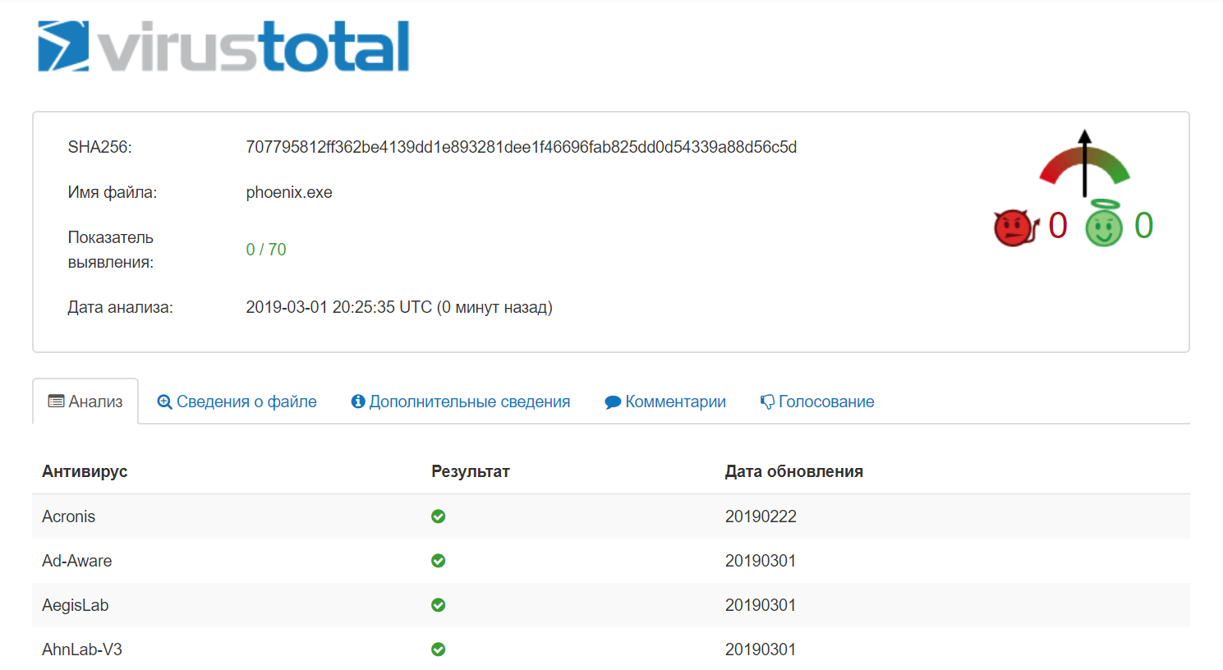Click the detection ratio 0 / 70
The image size is (1223, 670).
pos(266,250)
